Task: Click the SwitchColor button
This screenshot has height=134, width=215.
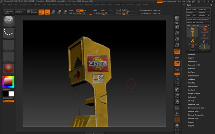Action: (8, 98)
